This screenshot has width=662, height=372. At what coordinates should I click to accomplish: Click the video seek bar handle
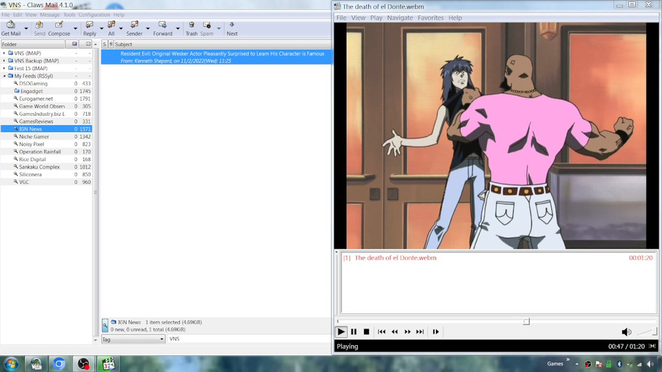526,322
